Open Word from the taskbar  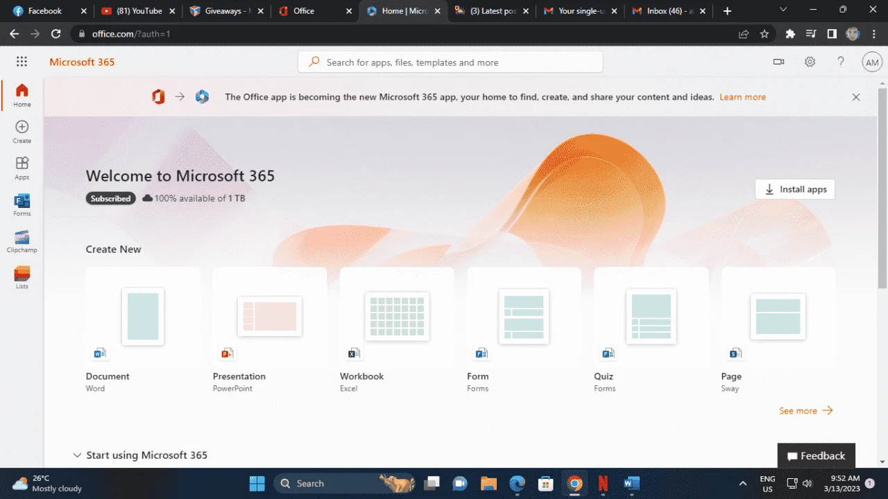pyautogui.click(x=632, y=483)
